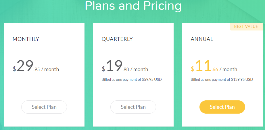Click the $59.95 USD billing note
The width and height of the screenshot is (265, 130).
[132, 79]
